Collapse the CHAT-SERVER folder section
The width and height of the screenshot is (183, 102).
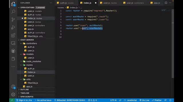(19, 40)
